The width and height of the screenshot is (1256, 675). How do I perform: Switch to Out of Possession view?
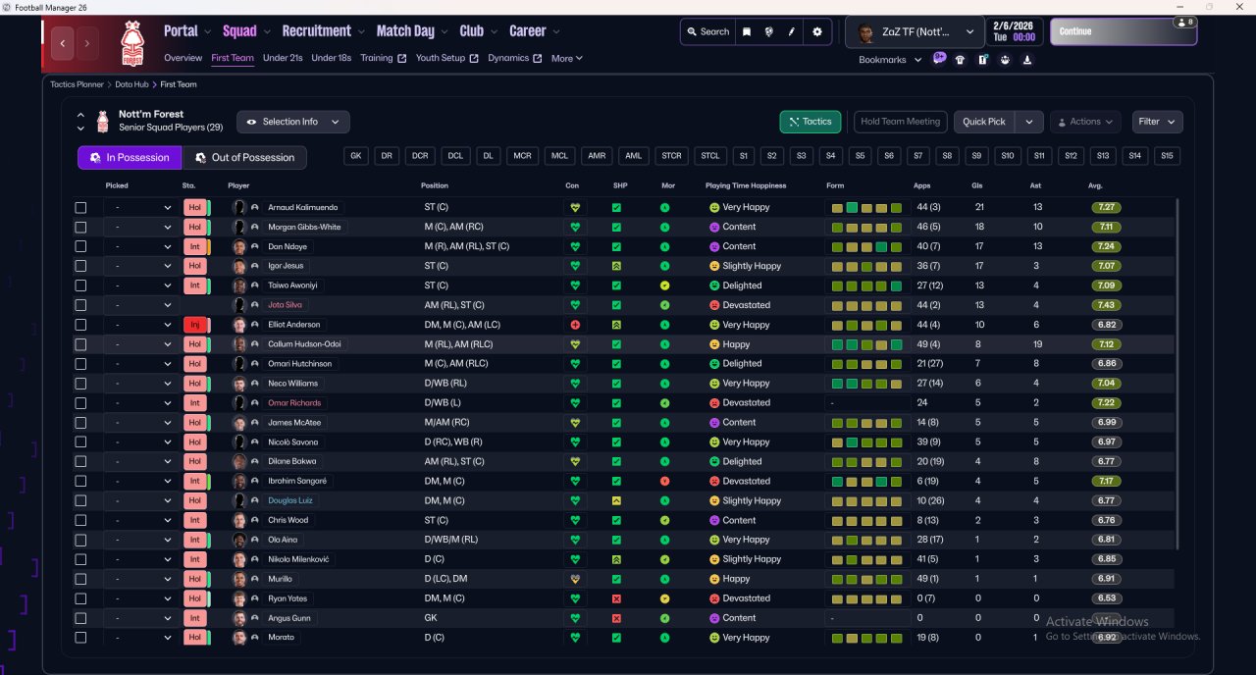tap(244, 158)
